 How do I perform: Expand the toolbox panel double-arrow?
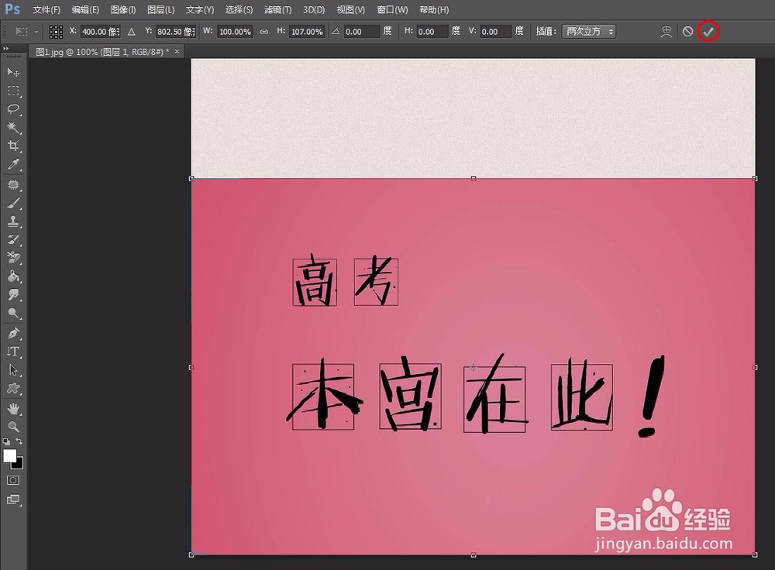point(5,49)
